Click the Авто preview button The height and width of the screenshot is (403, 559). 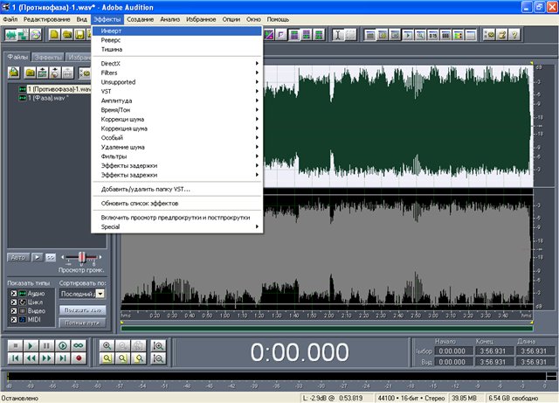click(x=17, y=257)
